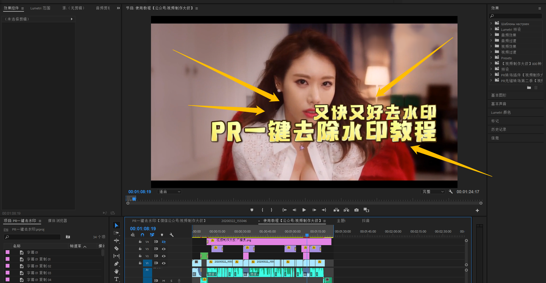Open the program monitor wrench settings
Image resolution: width=546 pixels, height=283 pixels.
(x=451, y=192)
